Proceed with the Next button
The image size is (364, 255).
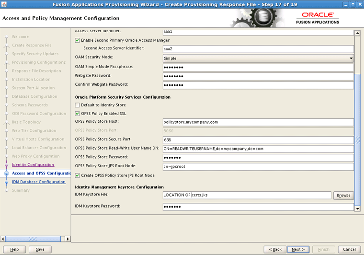[x=298, y=249]
